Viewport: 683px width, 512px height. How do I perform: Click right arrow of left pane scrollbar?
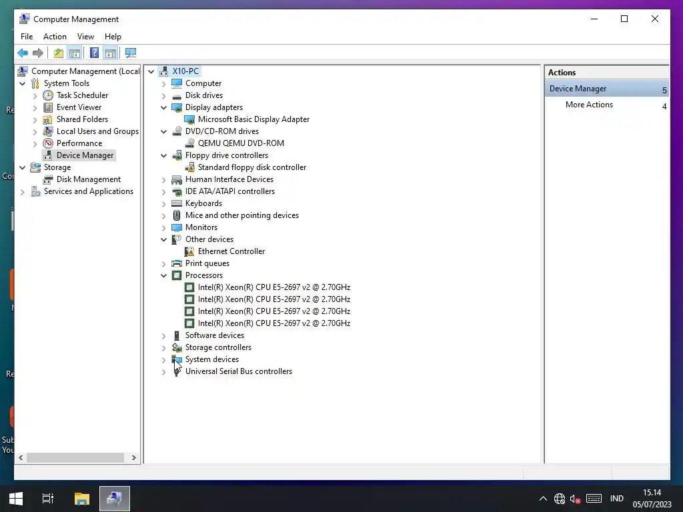133,457
